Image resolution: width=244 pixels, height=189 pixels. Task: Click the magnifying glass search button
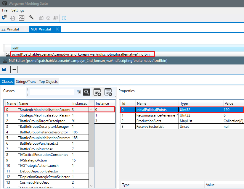click(x=87, y=92)
